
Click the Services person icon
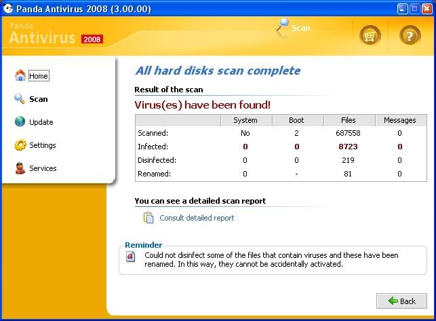pos(20,168)
